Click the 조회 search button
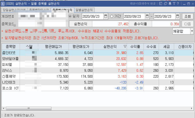 click(187, 16)
